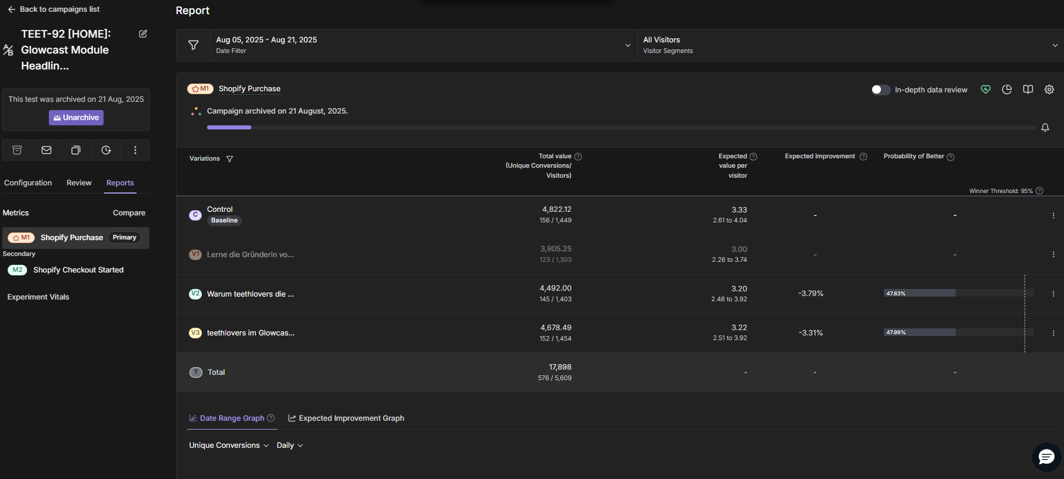Open Experiment Vitals section
Viewport: 1064px width, 479px height.
pyautogui.click(x=38, y=297)
